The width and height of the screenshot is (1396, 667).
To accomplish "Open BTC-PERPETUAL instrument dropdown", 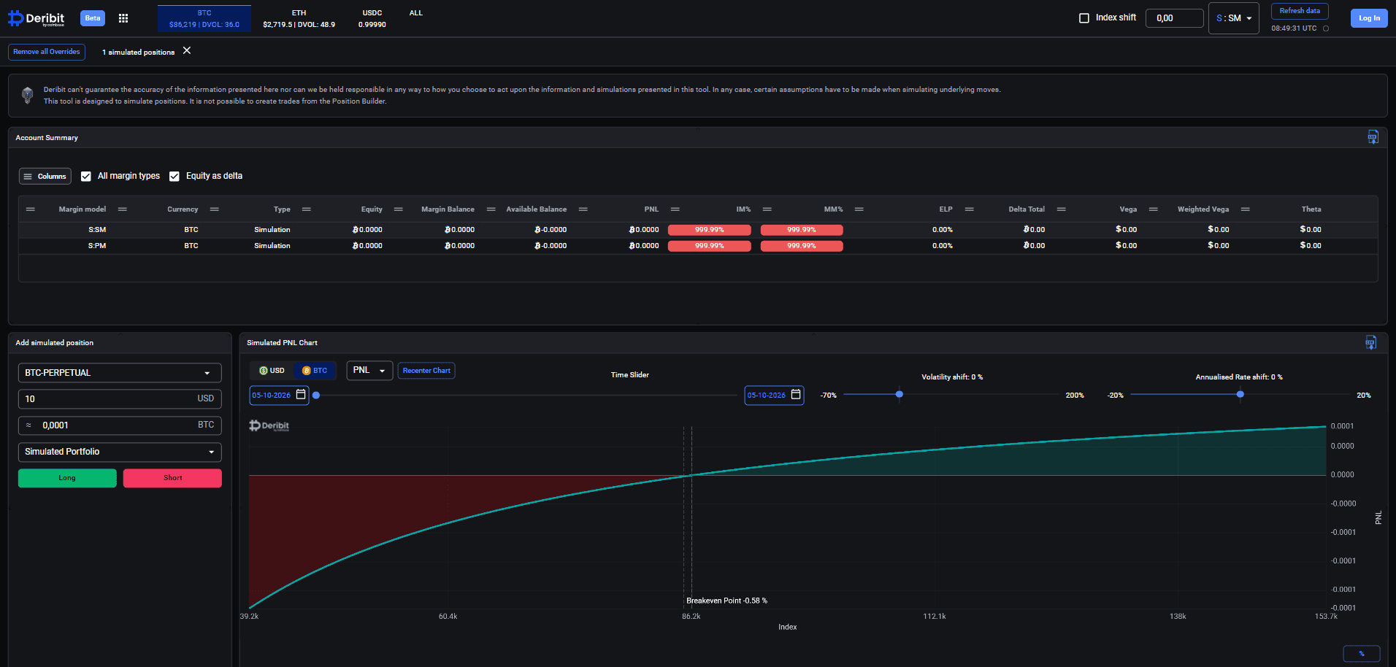I will (120, 373).
